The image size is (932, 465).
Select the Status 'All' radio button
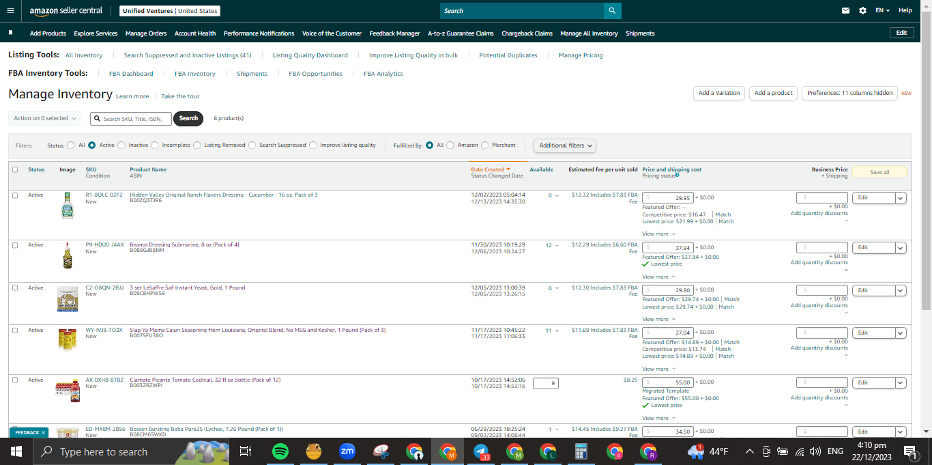[71, 145]
